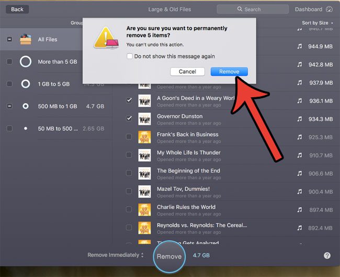Toggle the 500 MB to 1 GB checkbox

9,106
